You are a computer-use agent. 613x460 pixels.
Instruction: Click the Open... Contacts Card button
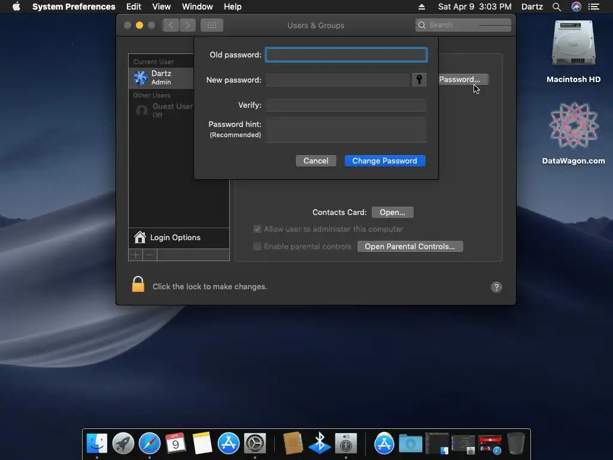coord(393,213)
